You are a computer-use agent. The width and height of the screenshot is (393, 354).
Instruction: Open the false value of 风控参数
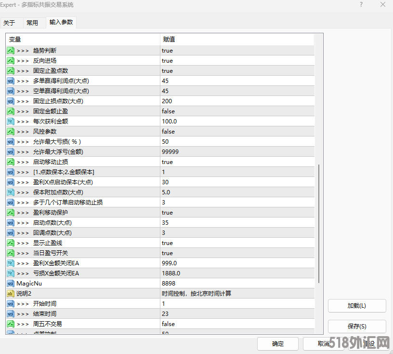[237, 132]
